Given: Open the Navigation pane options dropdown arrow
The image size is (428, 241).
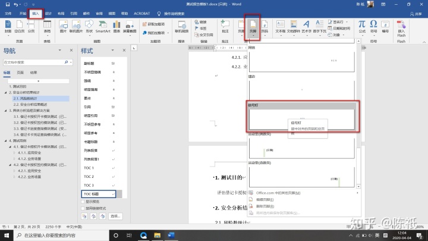Looking at the screenshot, I should (x=60, y=50).
